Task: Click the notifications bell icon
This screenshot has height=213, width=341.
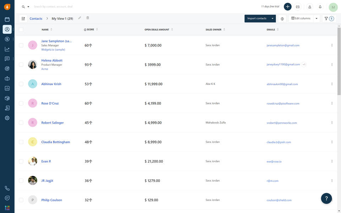Action: [x=320, y=7]
